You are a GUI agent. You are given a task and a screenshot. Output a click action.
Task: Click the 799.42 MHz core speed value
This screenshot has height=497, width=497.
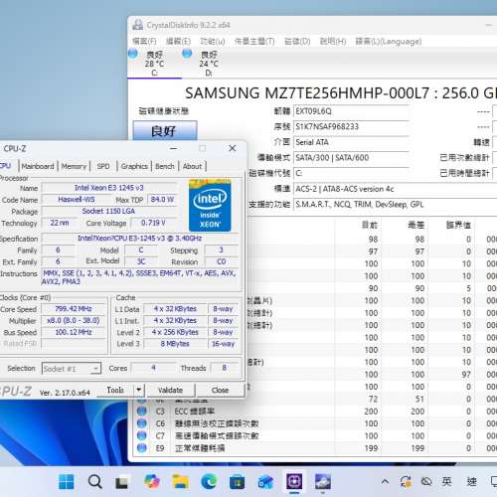(x=74, y=309)
